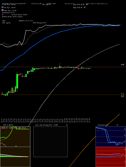Open the empty Intra Day chart panel
Screen dimensions: 126x167
[x=50, y=142]
